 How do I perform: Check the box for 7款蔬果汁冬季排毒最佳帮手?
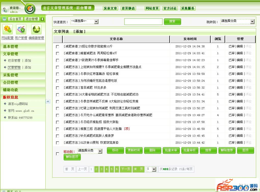pos(58,60)
